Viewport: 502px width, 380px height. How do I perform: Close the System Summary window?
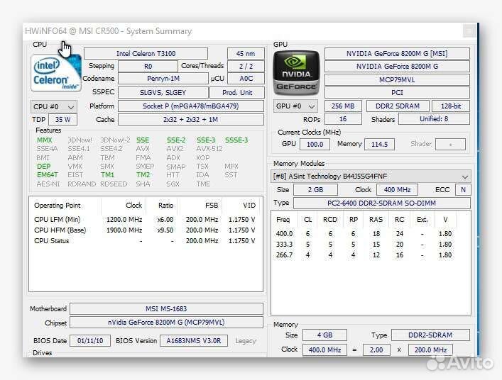(x=469, y=31)
